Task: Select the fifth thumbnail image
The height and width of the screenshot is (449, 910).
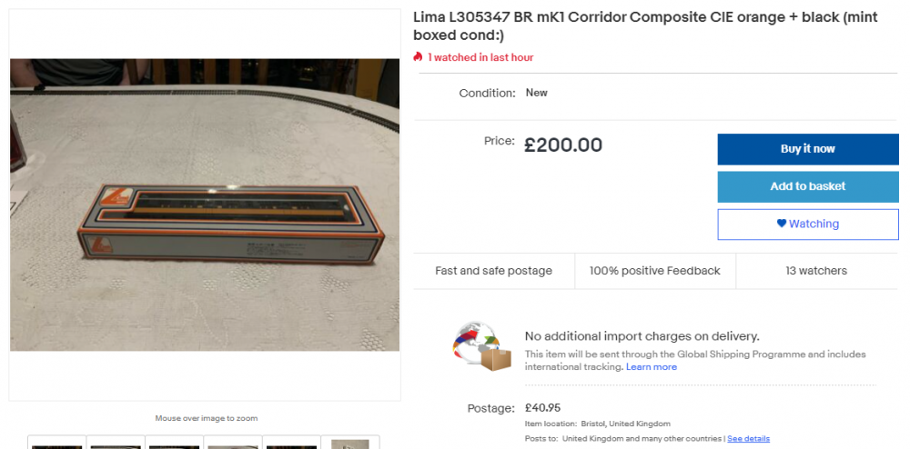Action: click(x=292, y=444)
